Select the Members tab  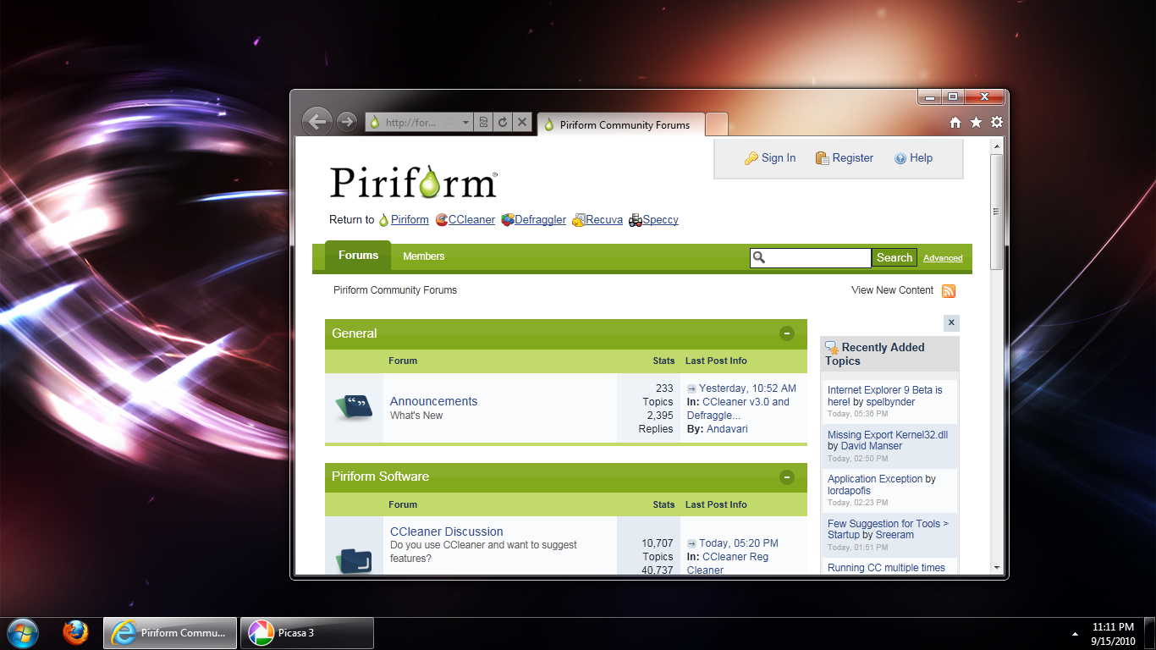point(423,256)
